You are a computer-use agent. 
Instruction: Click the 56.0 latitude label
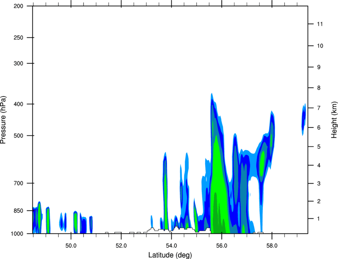pyautogui.click(x=222, y=246)
